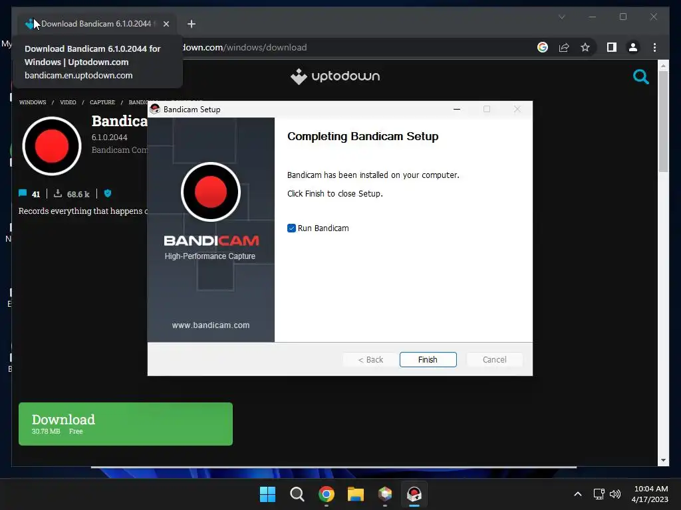681x510 pixels.
Task: Click the volume speaker icon in tray
Action: tap(615, 494)
